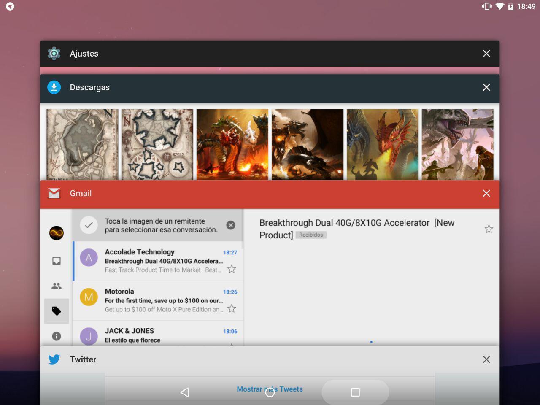Close the Twitter app card
Screen dimensions: 540x405
pyautogui.click(x=486, y=359)
